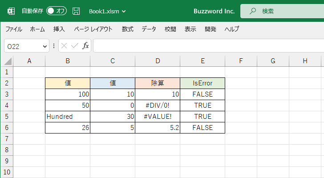
Task: Expand the Name Box dropdown arrow
Action: point(45,46)
